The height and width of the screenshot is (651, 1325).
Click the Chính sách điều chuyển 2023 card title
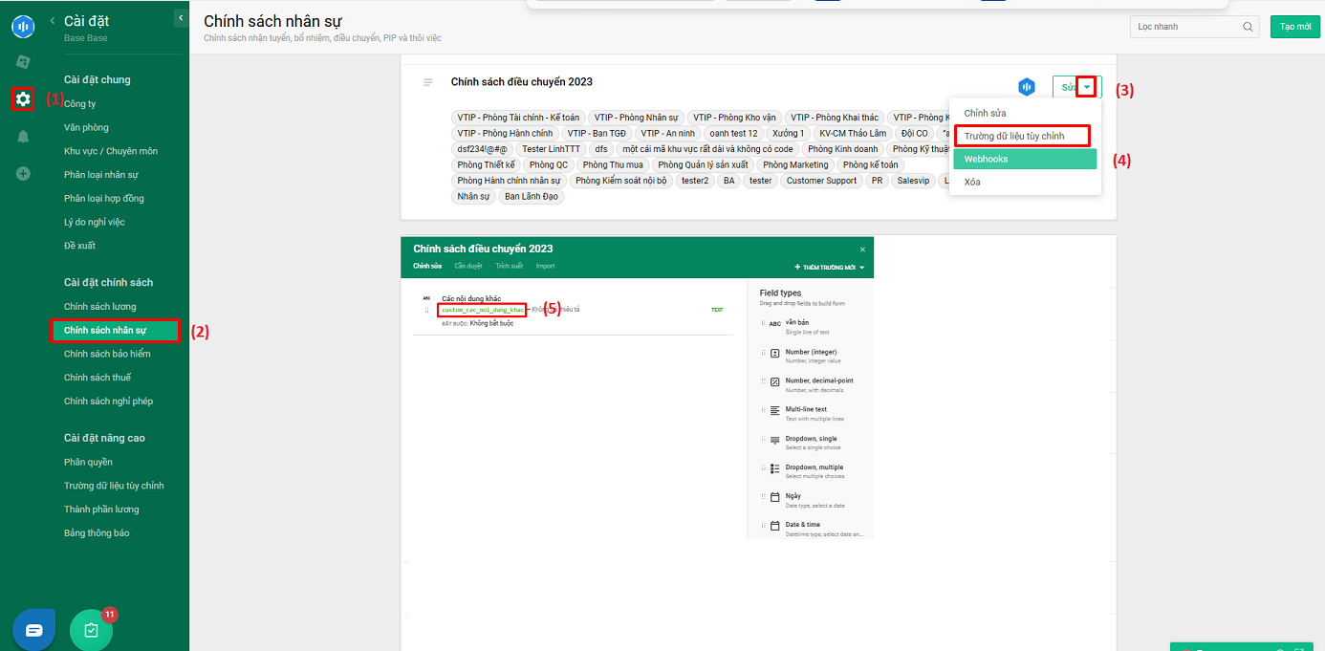[x=522, y=82]
